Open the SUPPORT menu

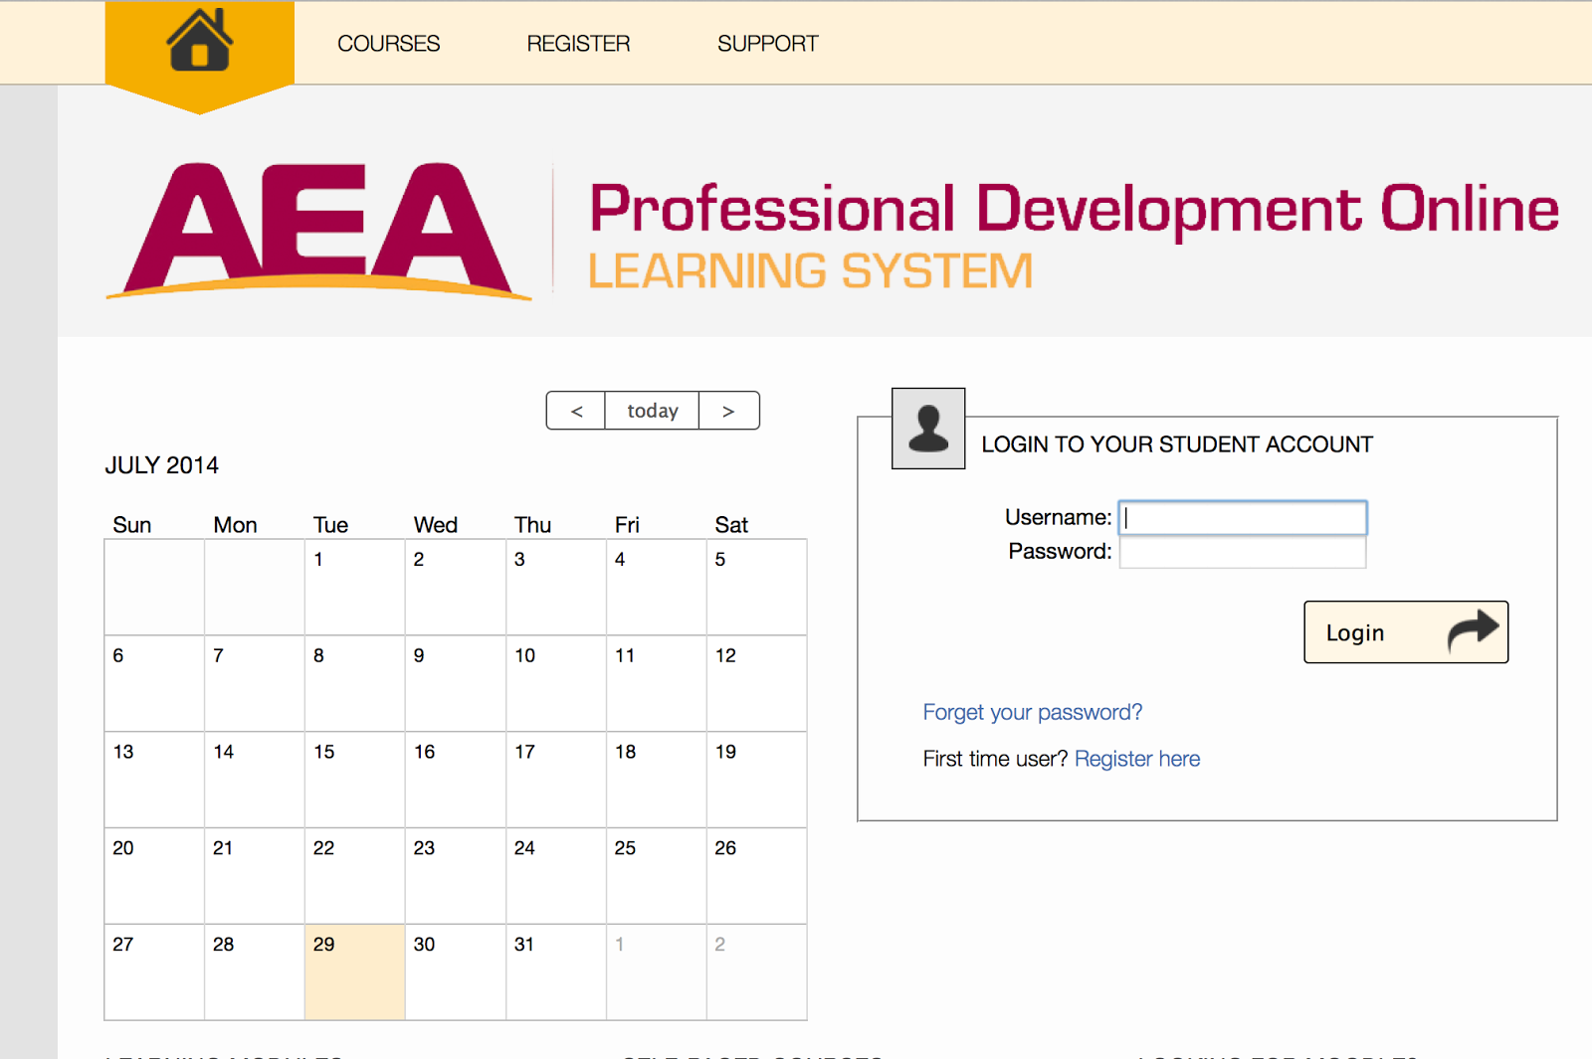tap(767, 43)
